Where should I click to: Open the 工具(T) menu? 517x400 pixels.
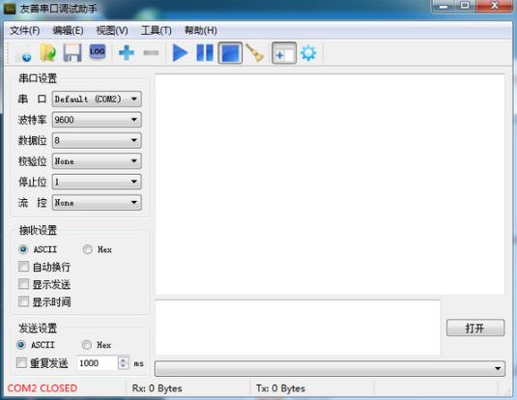157,31
